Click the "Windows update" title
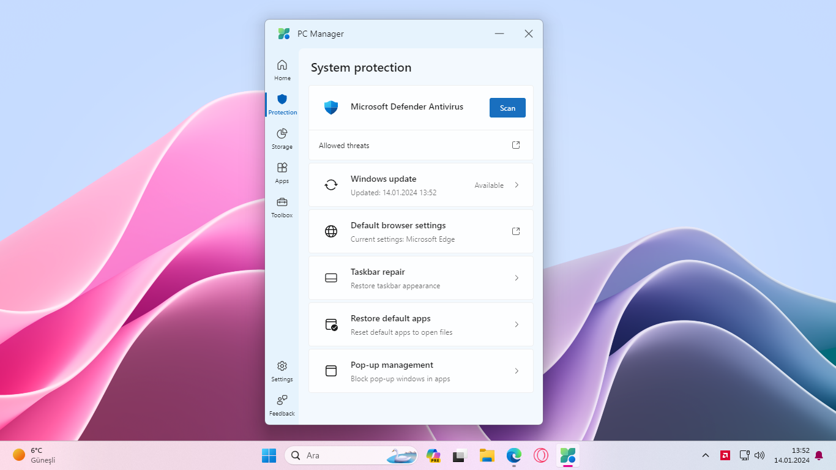Screen dimensions: 836x470 coord(384,179)
